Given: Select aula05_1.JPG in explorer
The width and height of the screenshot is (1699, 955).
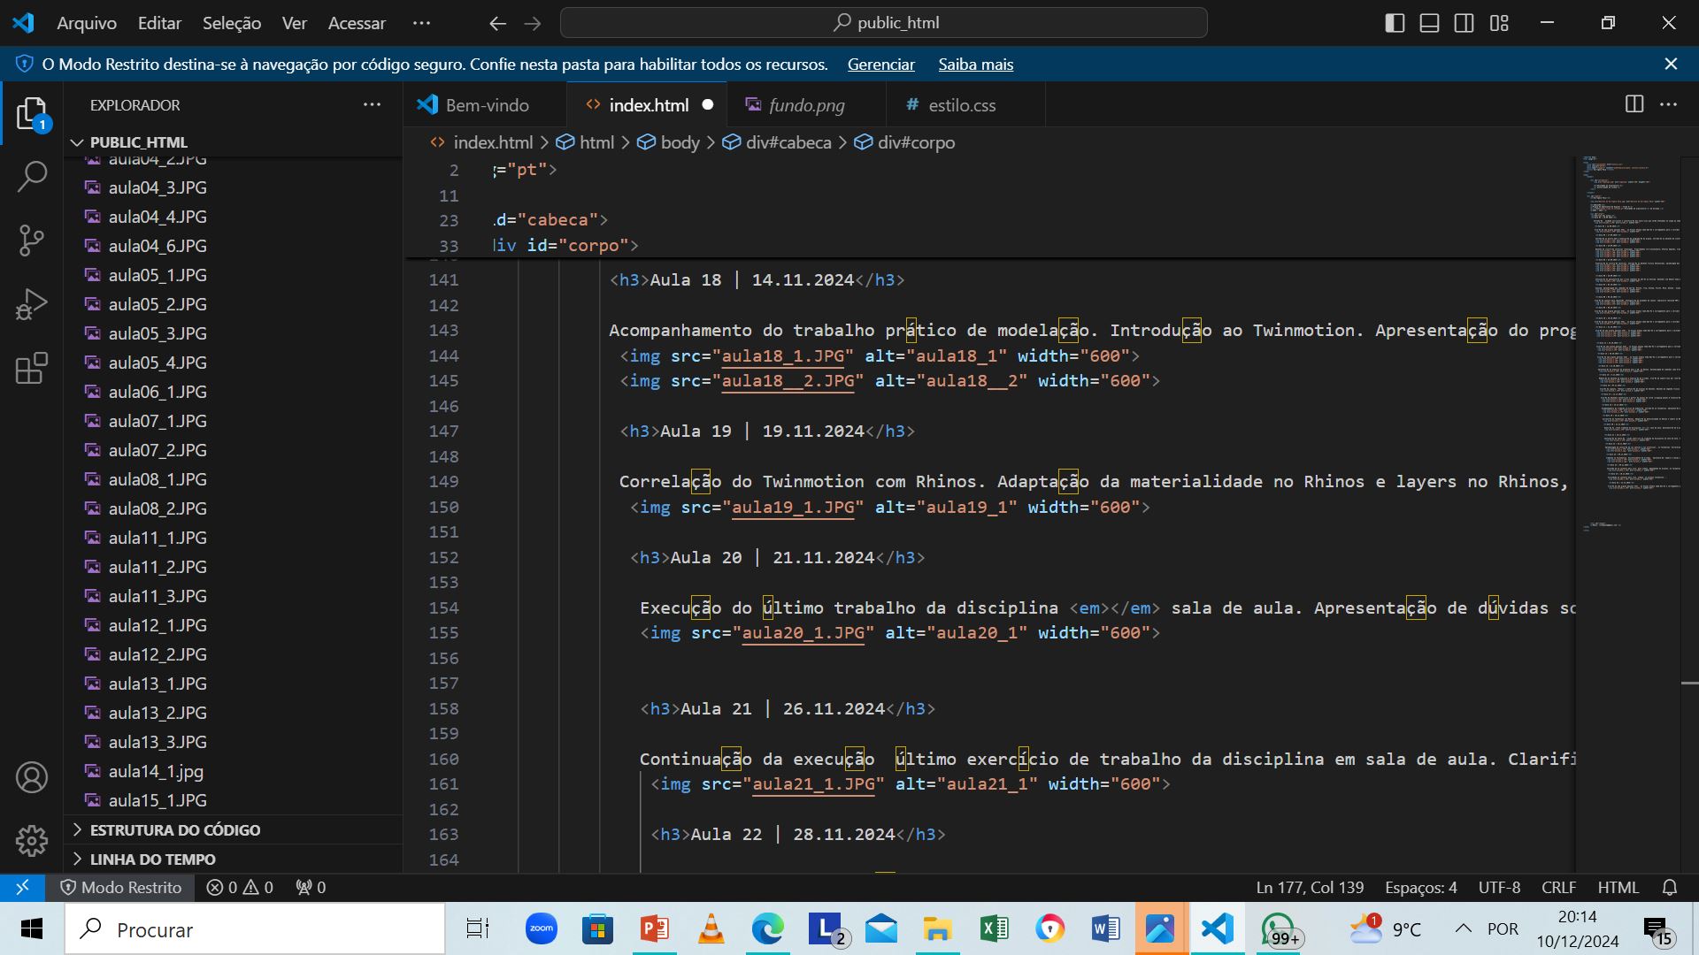Looking at the screenshot, I should point(234,275).
